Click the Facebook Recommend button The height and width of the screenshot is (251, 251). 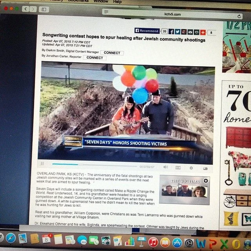(147, 31)
